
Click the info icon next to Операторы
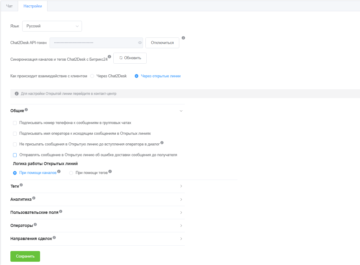[35, 224]
